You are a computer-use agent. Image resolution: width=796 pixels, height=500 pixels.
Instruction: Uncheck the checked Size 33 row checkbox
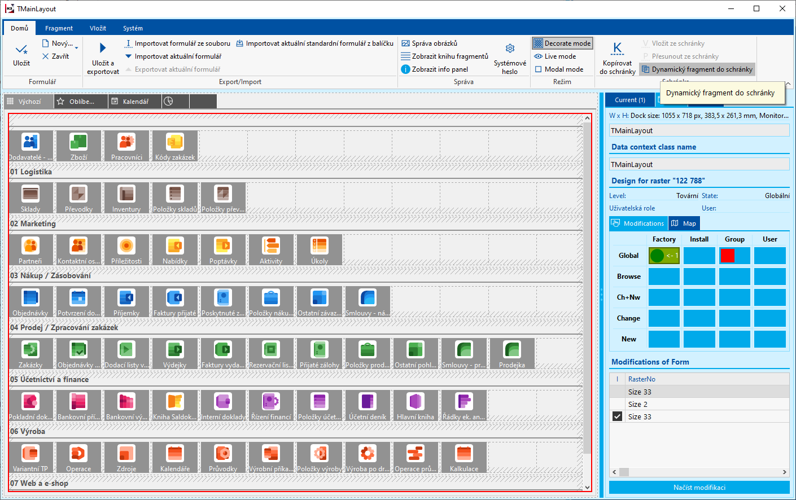coord(618,416)
